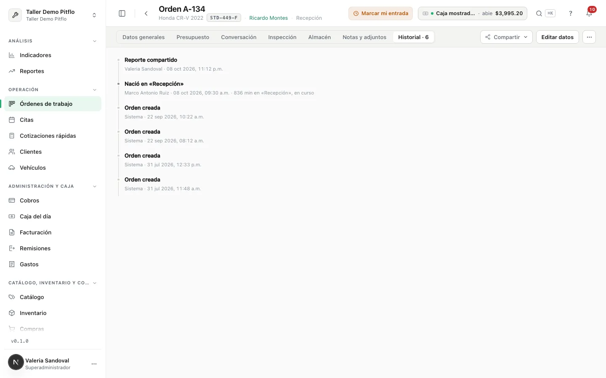Open search with the magnifier icon
Screen dimensions: 606x378
(x=539, y=13)
